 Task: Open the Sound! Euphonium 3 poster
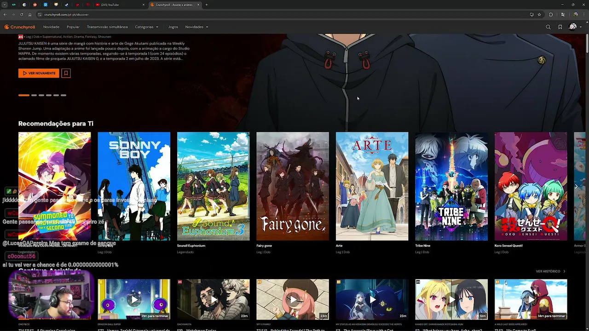coord(214,186)
